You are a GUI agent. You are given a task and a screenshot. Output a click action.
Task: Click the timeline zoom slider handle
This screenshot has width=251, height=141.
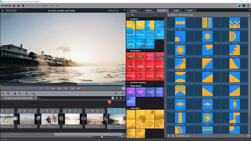tap(102, 137)
